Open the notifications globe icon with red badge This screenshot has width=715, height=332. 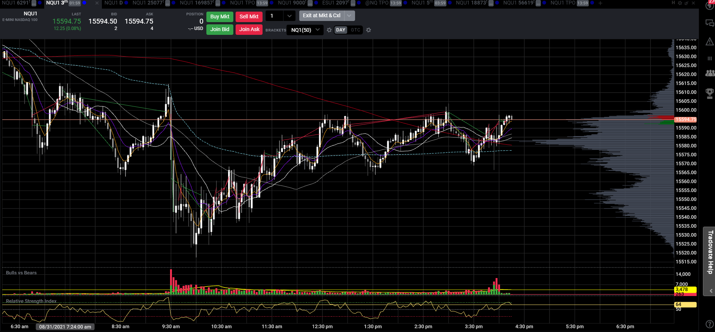pyautogui.click(x=710, y=5)
